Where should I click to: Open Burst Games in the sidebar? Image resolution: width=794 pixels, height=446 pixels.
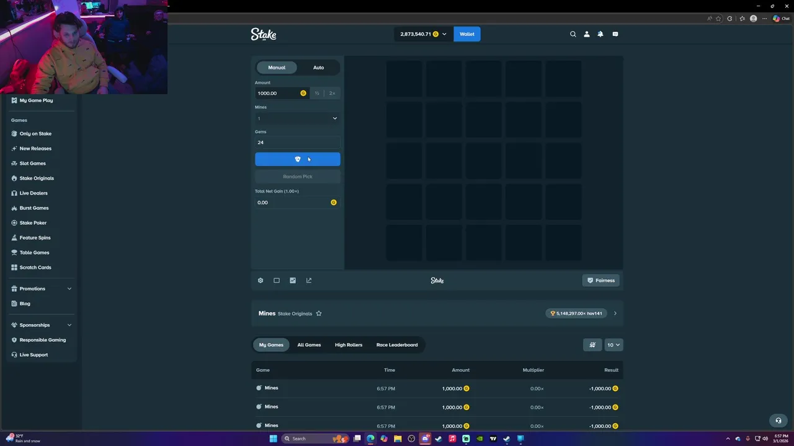click(x=34, y=208)
